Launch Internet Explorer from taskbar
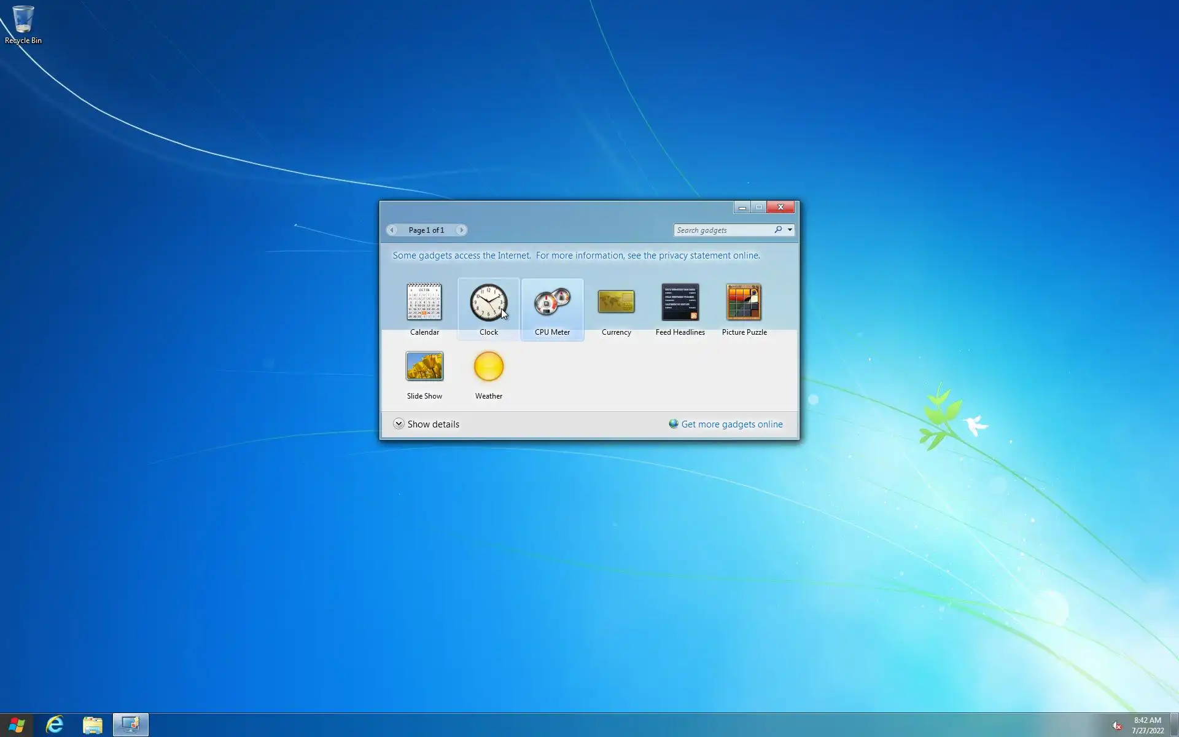The image size is (1179, 737). pos(55,725)
